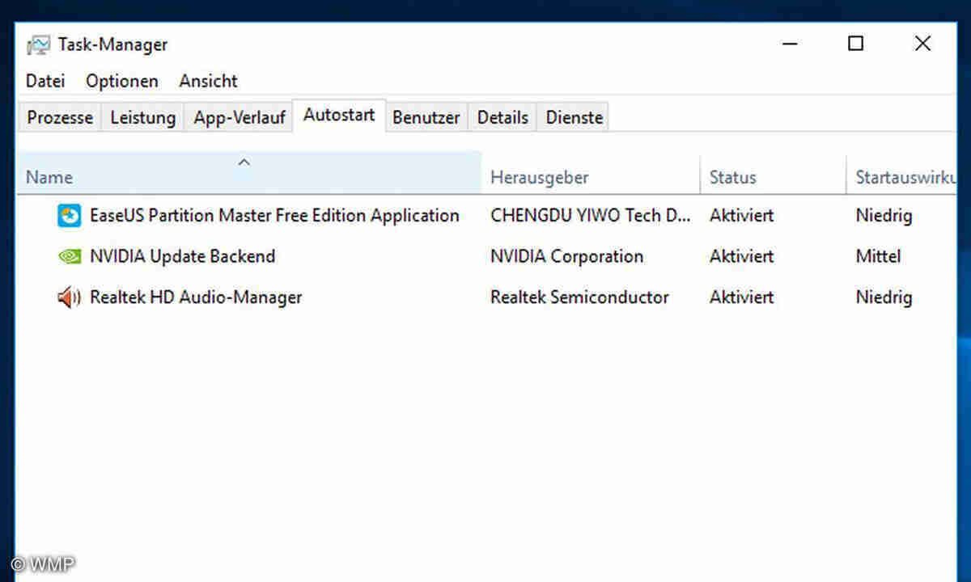Sort by the Herausgeber column header
Image resolution: width=971 pixels, height=582 pixels.
pyautogui.click(x=540, y=178)
